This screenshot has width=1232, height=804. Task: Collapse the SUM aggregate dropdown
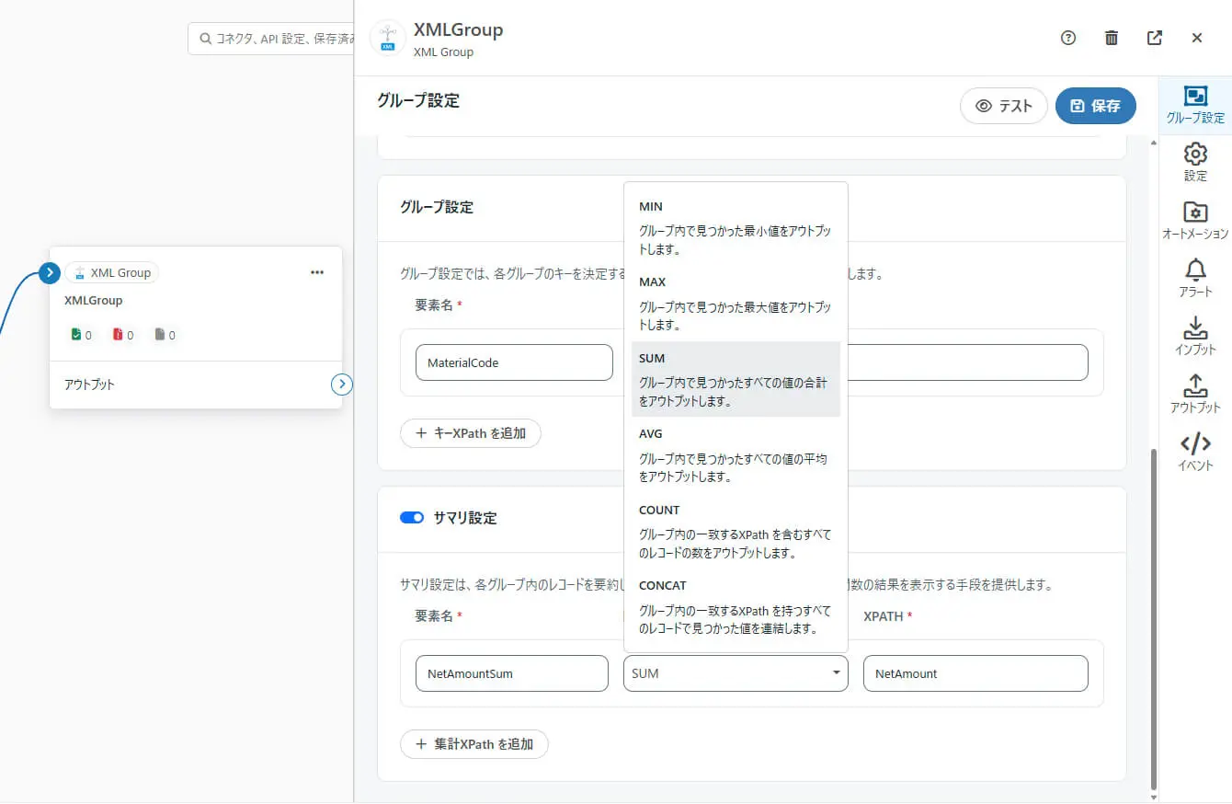(736, 673)
